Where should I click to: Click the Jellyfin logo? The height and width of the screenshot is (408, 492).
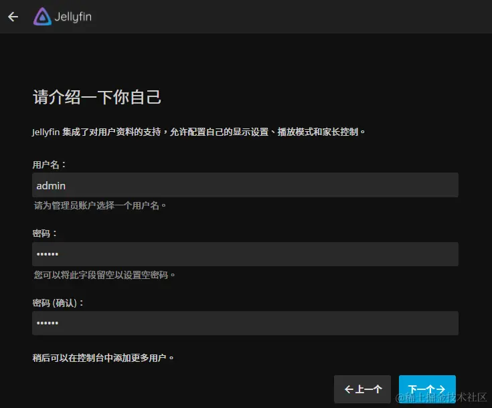pos(62,17)
